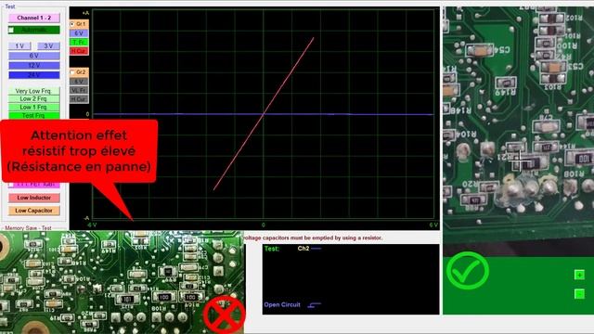
Task: Select Low 1 Frq frequency
Action: click(33, 108)
